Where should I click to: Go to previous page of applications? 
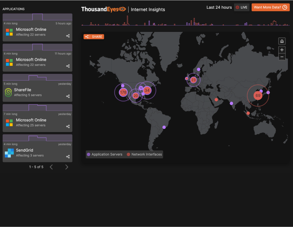(x=51, y=167)
